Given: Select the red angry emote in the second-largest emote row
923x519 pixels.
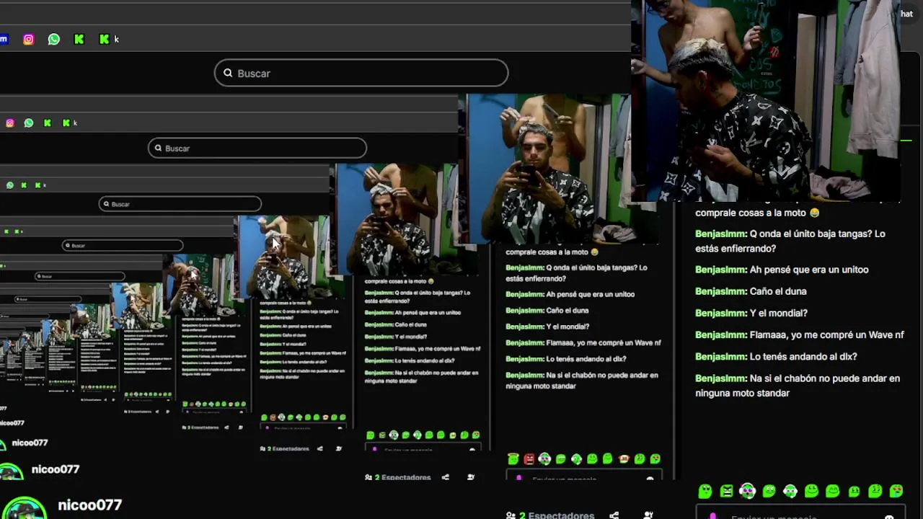Looking at the screenshot, I should pos(529,458).
